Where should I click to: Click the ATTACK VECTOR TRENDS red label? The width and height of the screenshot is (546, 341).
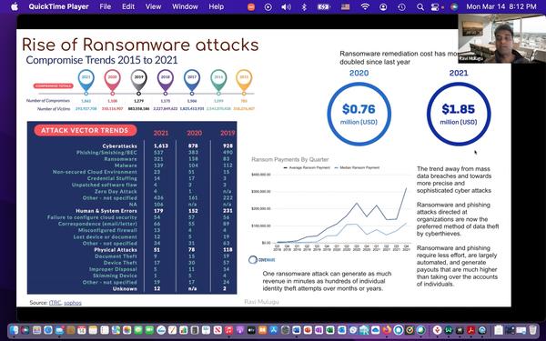(x=85, y=130)
